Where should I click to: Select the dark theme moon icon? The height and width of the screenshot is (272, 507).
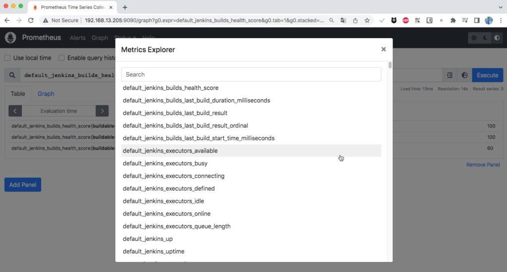[x=485, y=38]
